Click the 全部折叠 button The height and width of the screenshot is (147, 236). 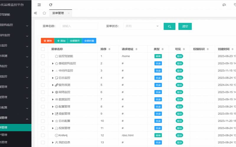click(89, 41)
